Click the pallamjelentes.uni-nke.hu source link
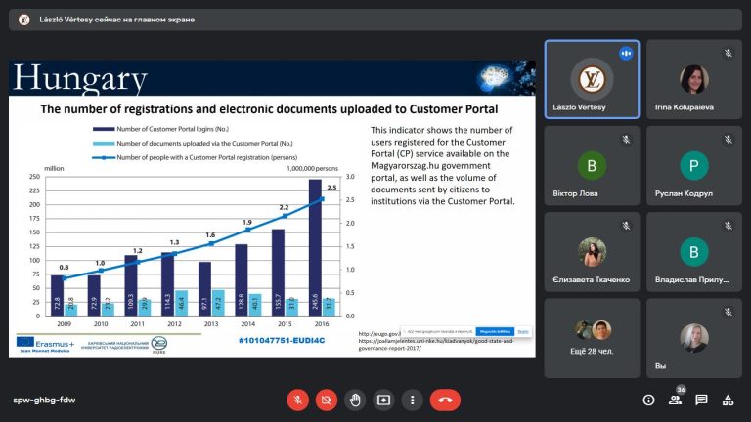 [x=436, y=345]
